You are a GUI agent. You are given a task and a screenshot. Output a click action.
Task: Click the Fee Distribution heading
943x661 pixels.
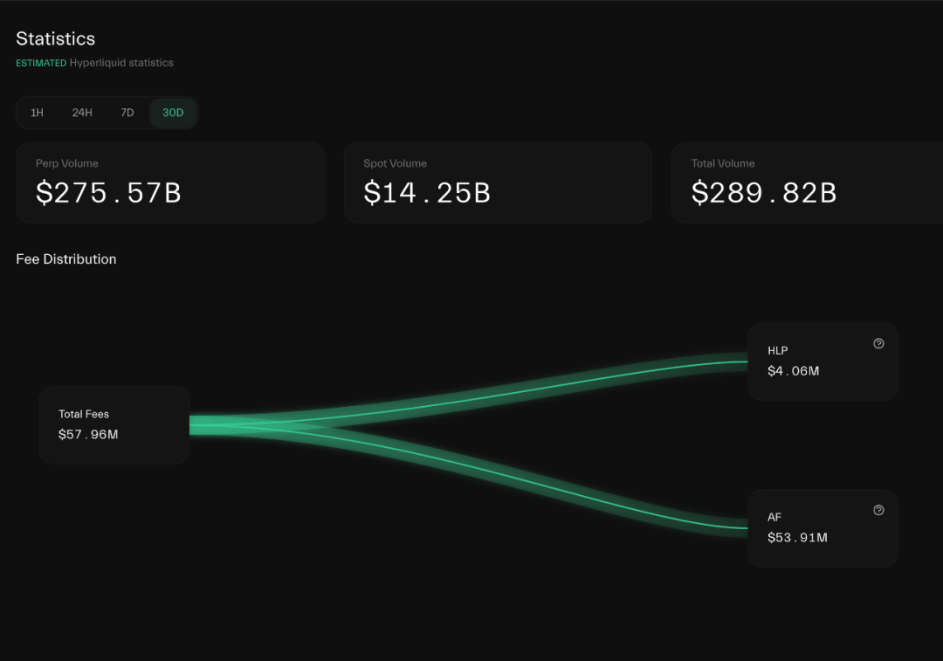66,259
